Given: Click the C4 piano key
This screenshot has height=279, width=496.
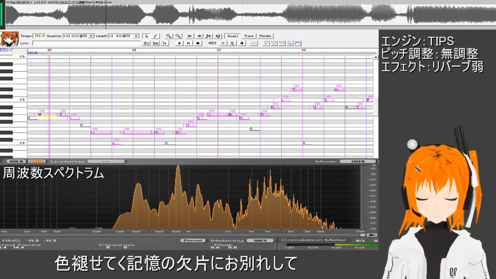Looking at the screenshot, I should click(13, 143).
